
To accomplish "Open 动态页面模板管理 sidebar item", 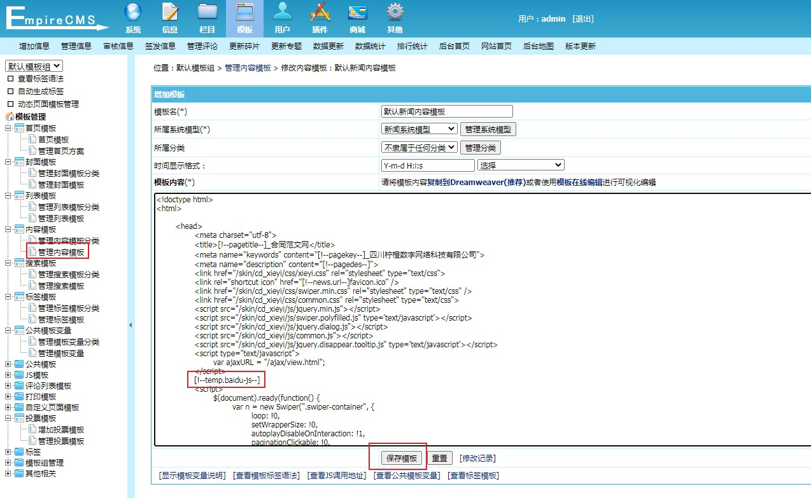I will [48, 104].
